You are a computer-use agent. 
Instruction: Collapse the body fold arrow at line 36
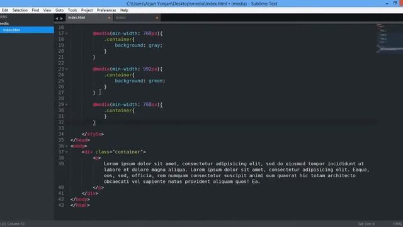pyautogui.click(x=67, y=146)
